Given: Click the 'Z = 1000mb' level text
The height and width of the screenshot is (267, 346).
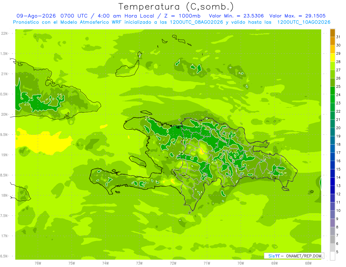Looking at the screenshot, I should coord(182,16).
